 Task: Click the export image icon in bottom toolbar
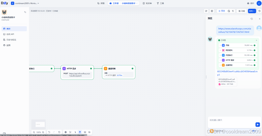85,132
